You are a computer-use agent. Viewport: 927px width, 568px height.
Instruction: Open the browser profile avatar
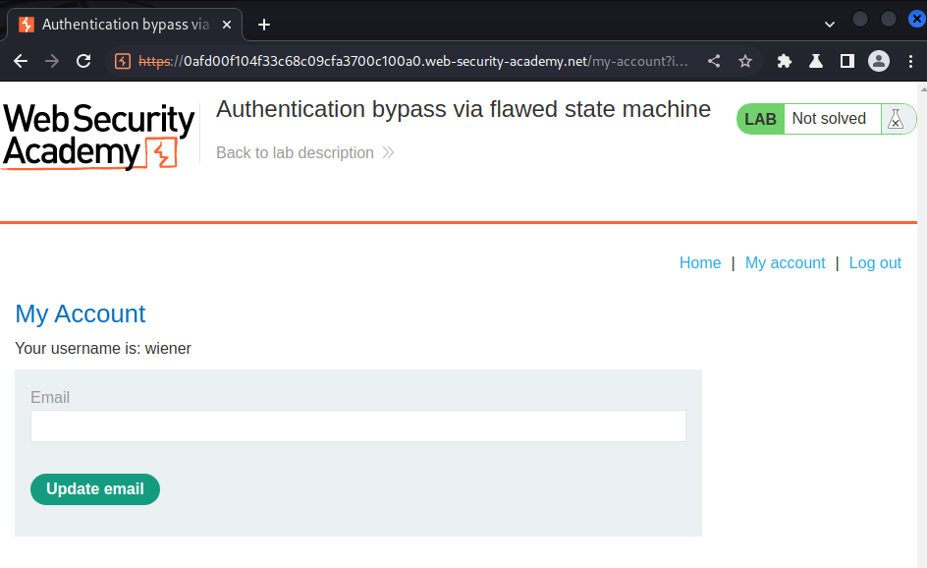pyautogui.click(x=879, y=61)
